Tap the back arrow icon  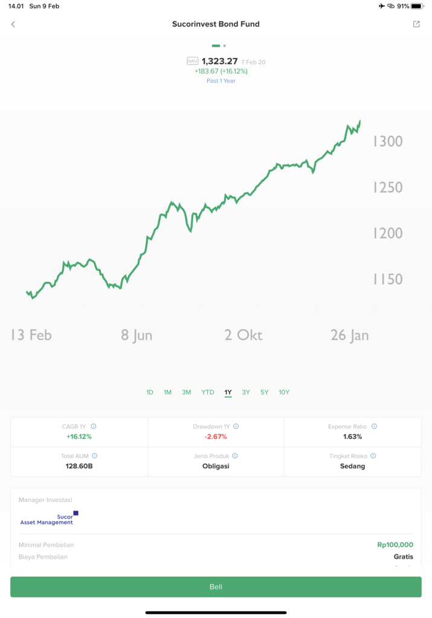13,24
